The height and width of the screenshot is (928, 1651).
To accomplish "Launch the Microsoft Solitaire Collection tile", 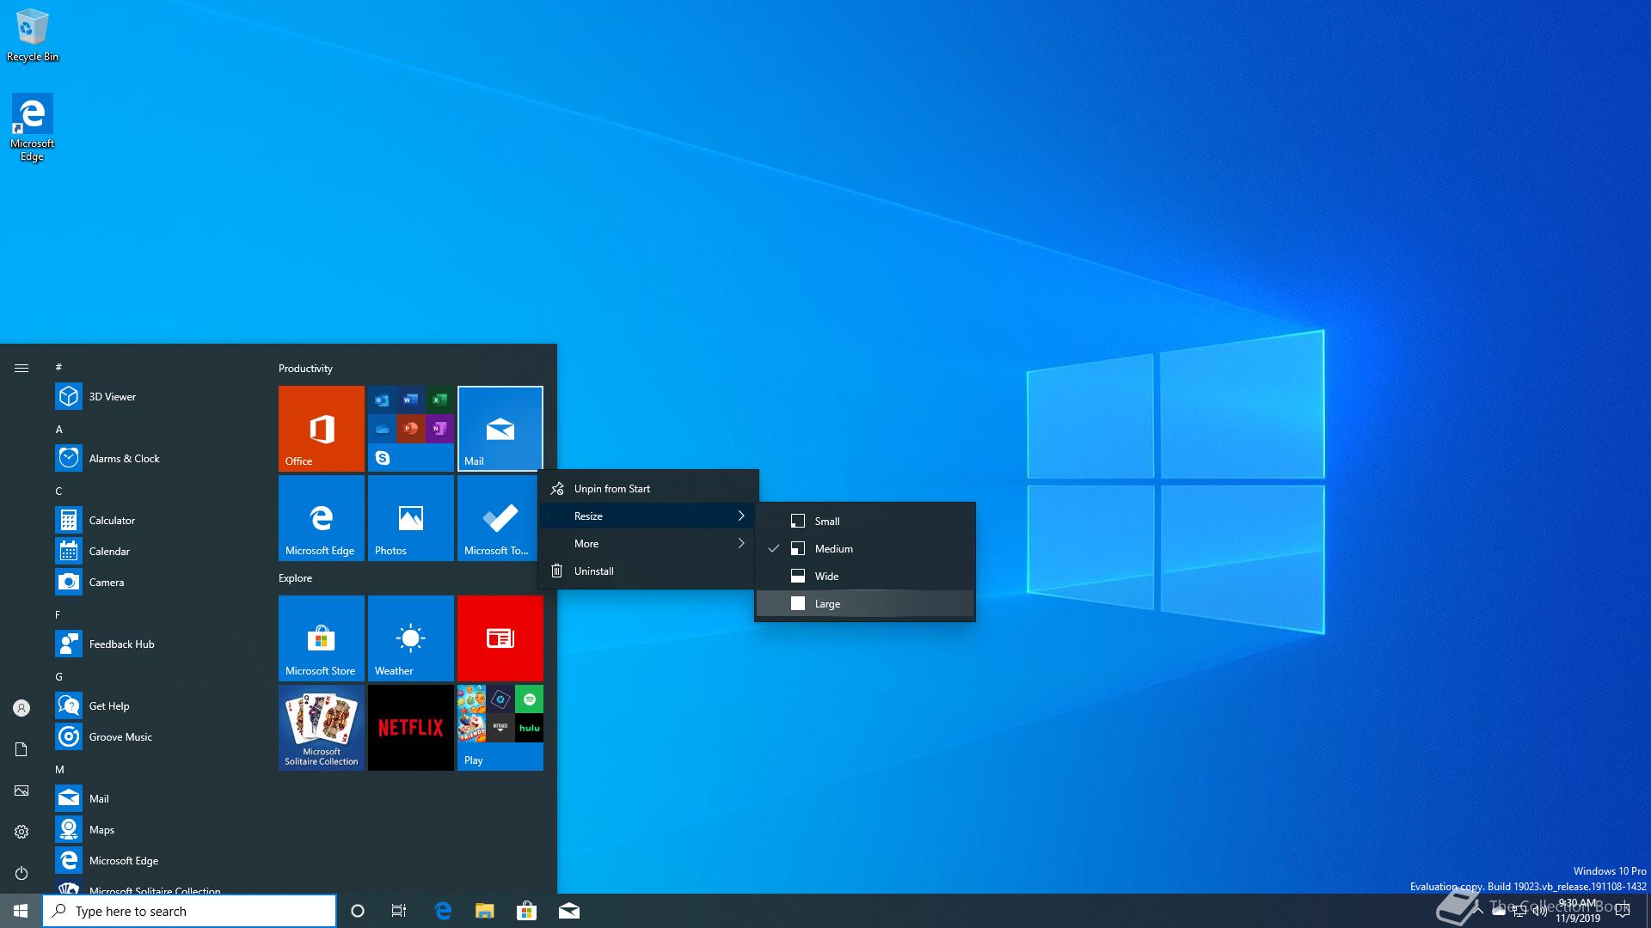I will point(321,727).
